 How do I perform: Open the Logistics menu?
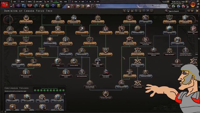point(59,6)
